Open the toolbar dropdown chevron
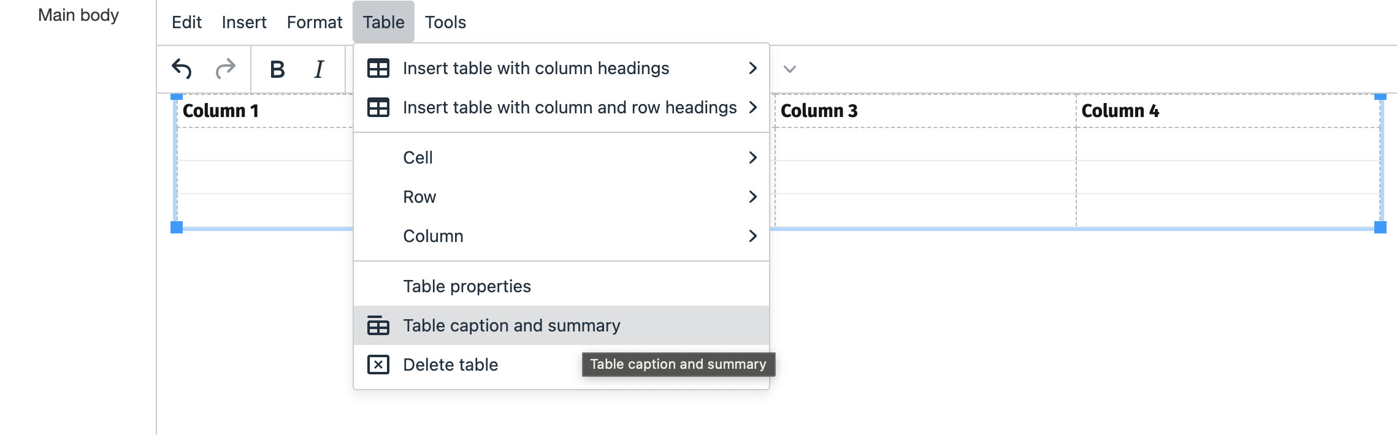Viewport: 1397px width, 435px height. tap(790, 69)
